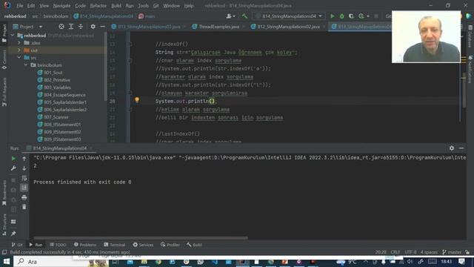Open the TODO tool window
Image resolution: width=474 pixels, height=267 pixels.
click(58, 245)
